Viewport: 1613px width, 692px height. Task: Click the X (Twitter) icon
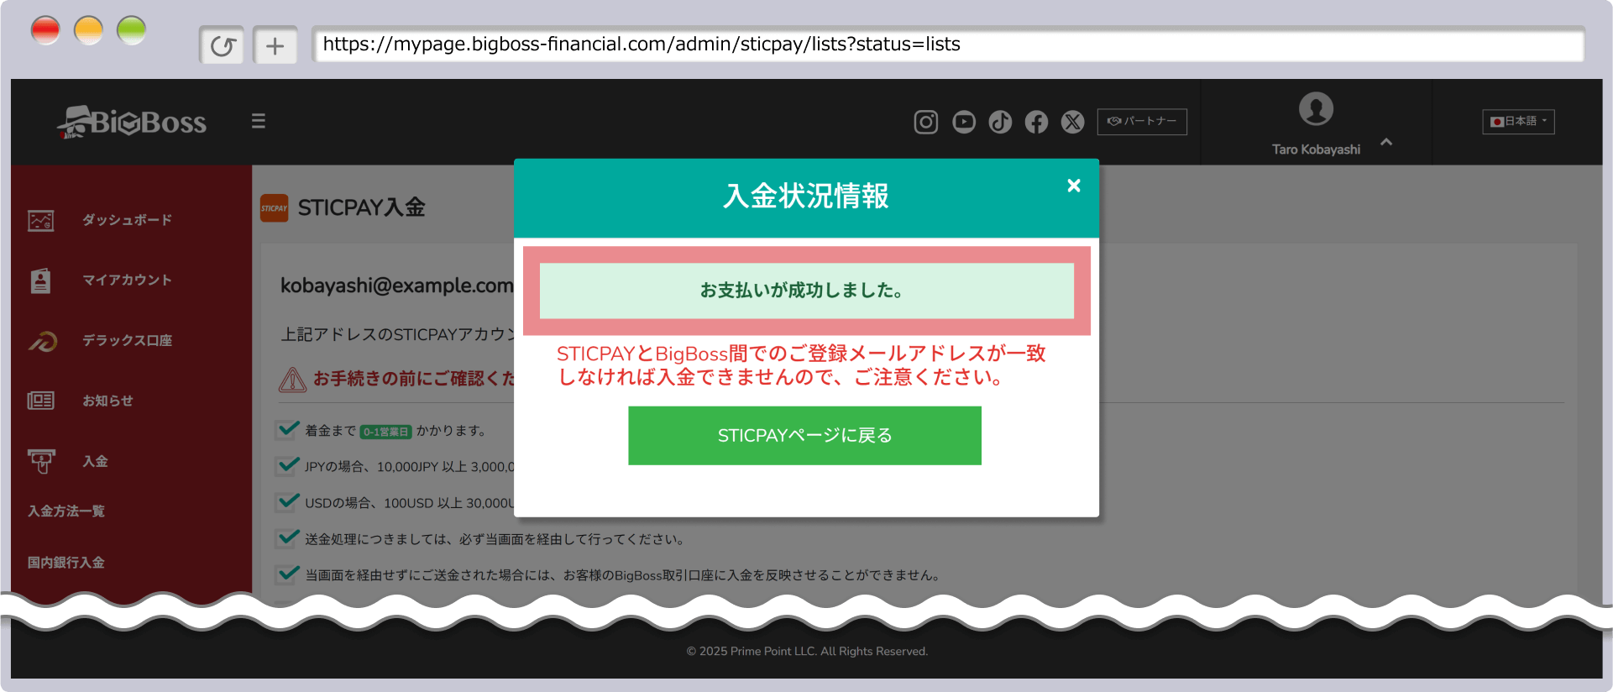[1072, 123]
